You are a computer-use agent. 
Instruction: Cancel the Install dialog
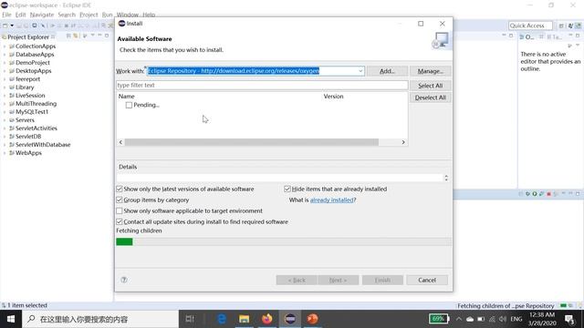click(427, 280)
